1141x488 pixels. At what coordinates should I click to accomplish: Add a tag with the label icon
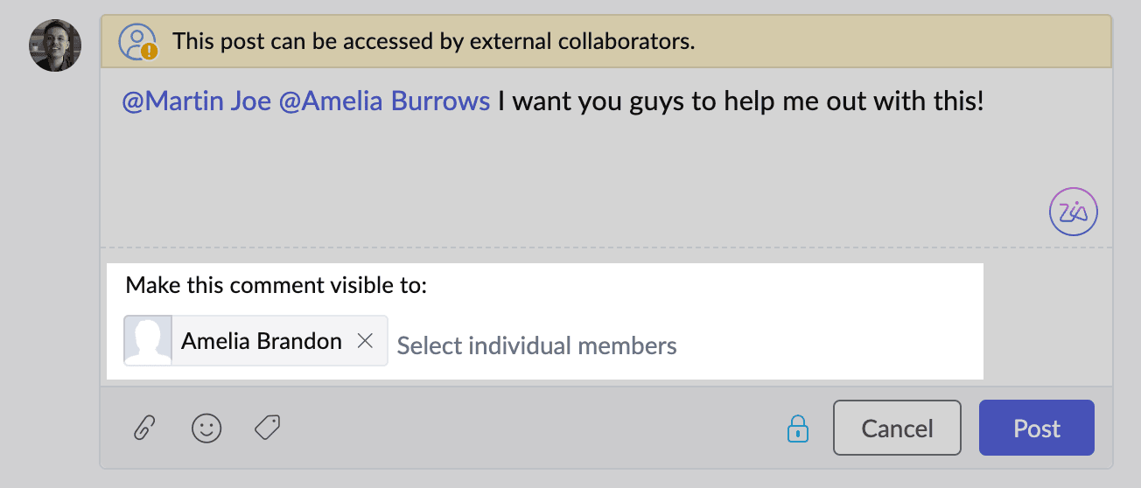point(267,427)
